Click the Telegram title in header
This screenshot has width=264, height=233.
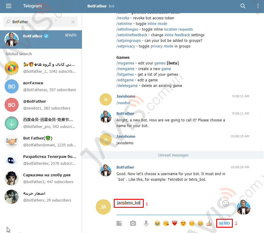[x=32, y=6]
